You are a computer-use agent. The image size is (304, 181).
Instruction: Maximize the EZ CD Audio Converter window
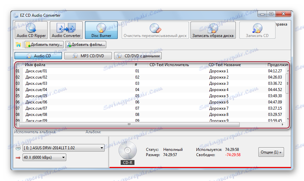271,14
